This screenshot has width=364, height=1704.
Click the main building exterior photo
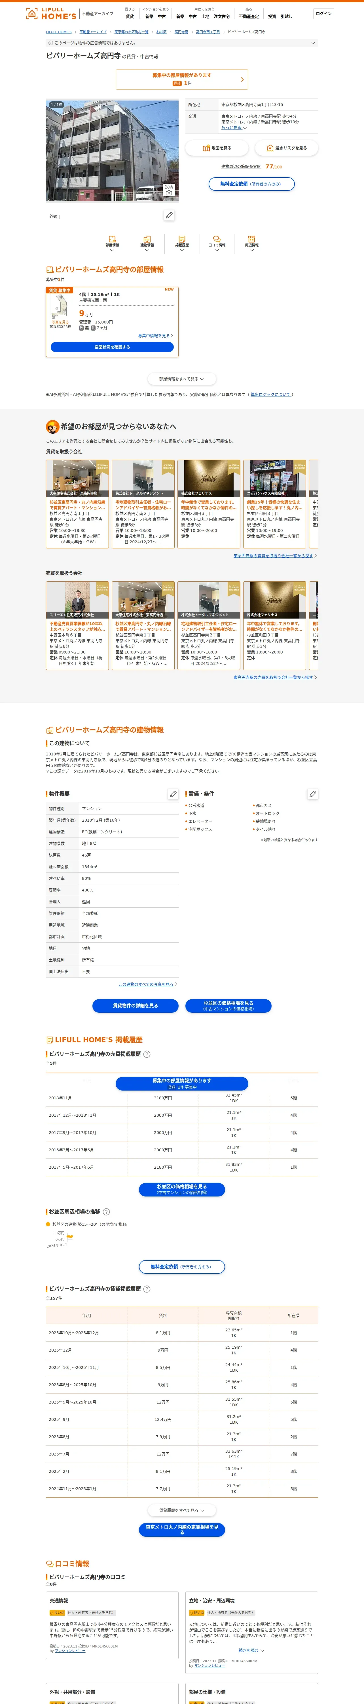pyautogui.click(x=112, y=151)
